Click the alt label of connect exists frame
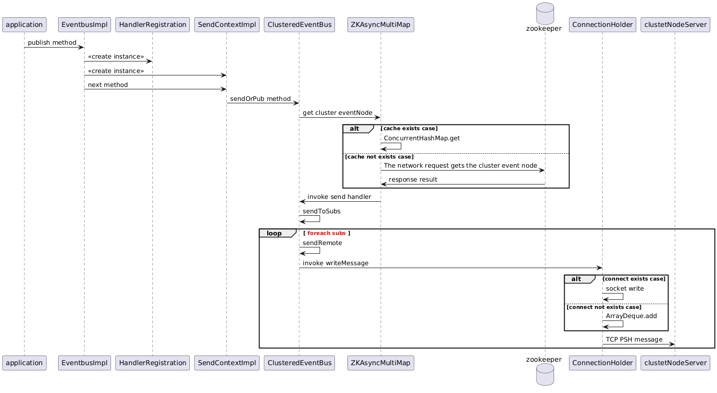The height and width of the screenshot is (393, 717). click(576, 279)
